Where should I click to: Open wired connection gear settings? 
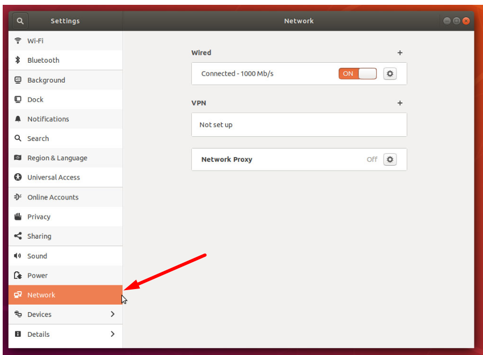pos(390,74)
